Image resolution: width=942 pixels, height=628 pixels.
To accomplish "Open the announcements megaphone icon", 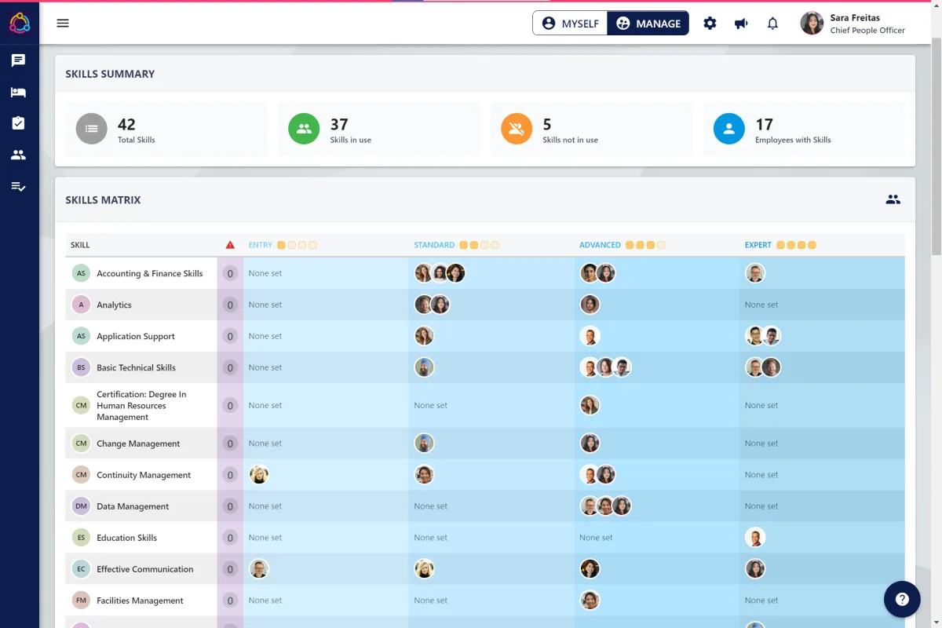I will [x=741, y=23].
